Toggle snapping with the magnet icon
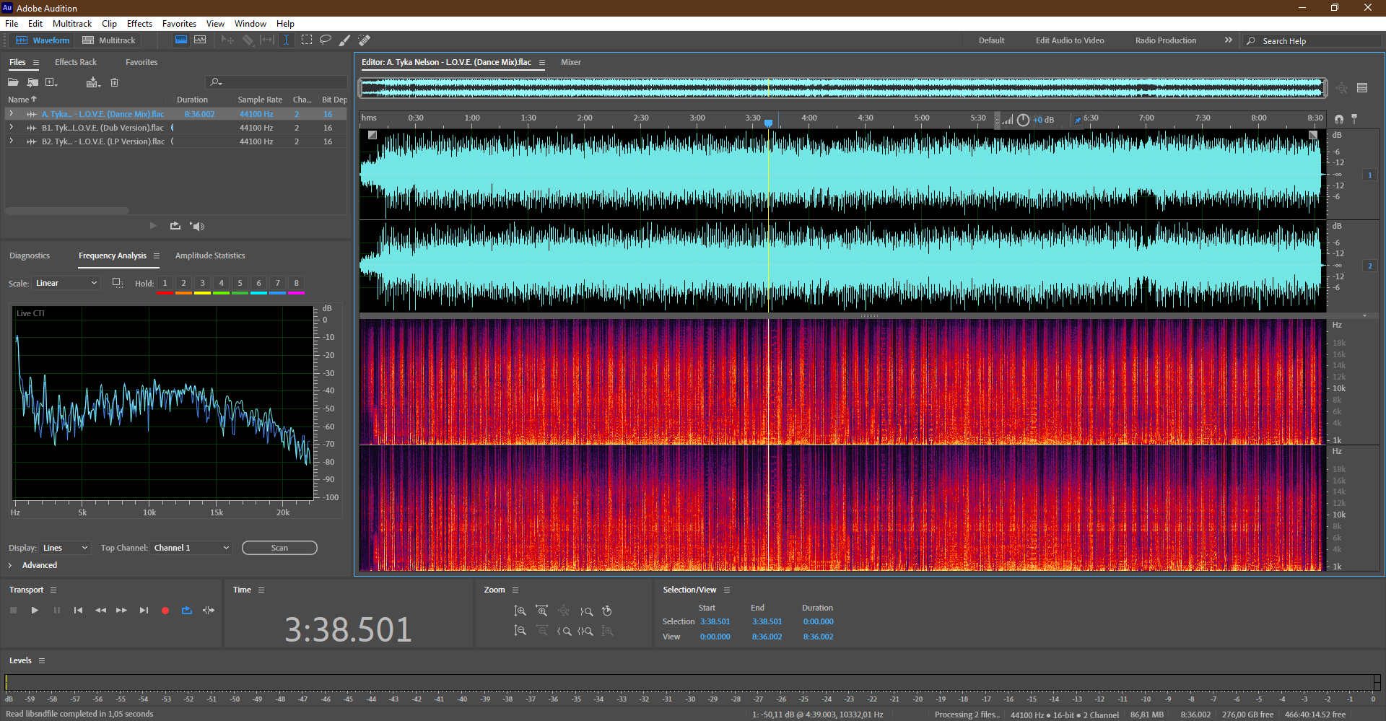1386x721 pixels. [x=1339, y=119]
